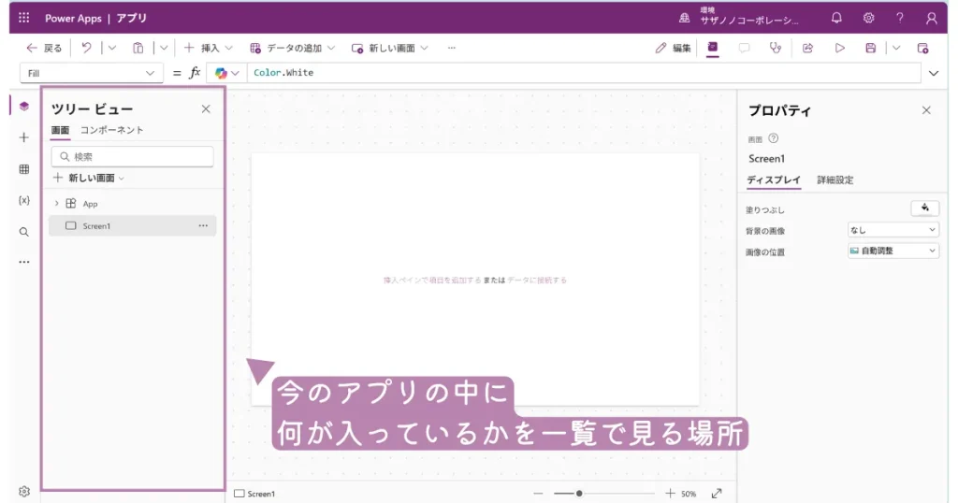The image size is (958, 503).
Task: Click the 検索 search field in tree view
Action: (132, 156)
